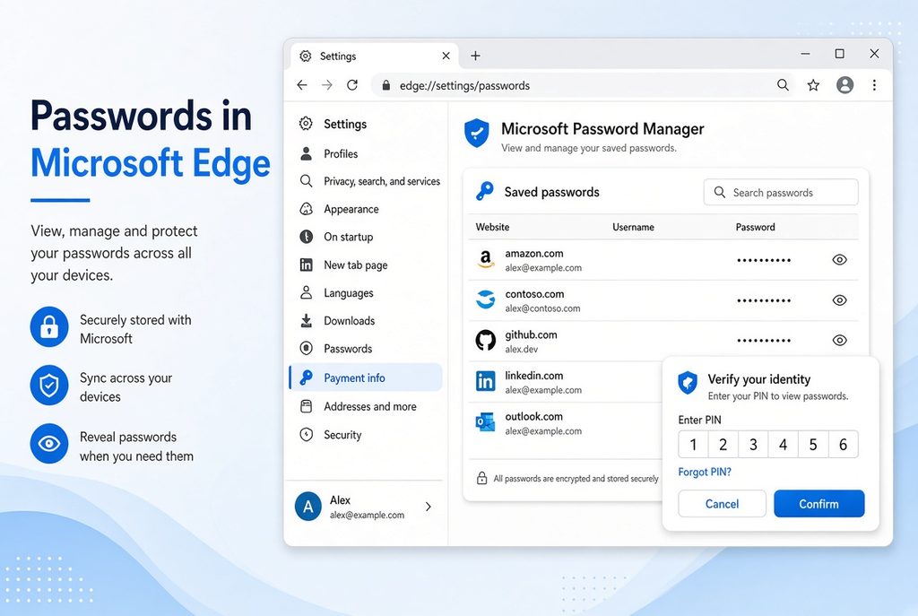Cancel the Verify your identity dialog
This screenshot has height=616, width=918.
722,504
